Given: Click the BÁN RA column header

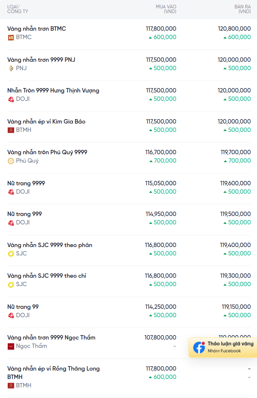Looking at the screenshot, I should [242, 9].
